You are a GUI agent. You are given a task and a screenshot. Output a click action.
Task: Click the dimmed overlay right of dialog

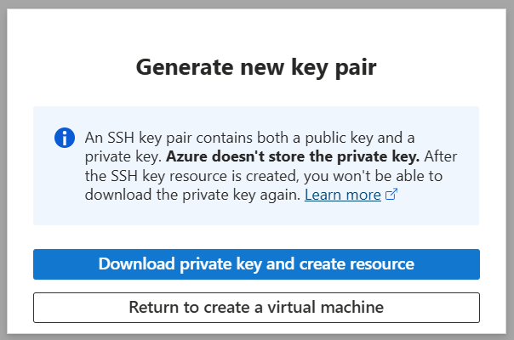coord(509,170)
